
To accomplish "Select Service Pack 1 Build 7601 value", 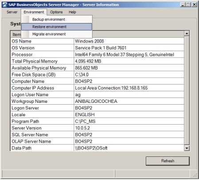I will click(129, 48).
